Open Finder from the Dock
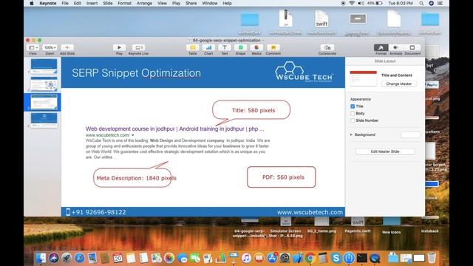The width and height of the screenshot is (473, 266). 41,258
